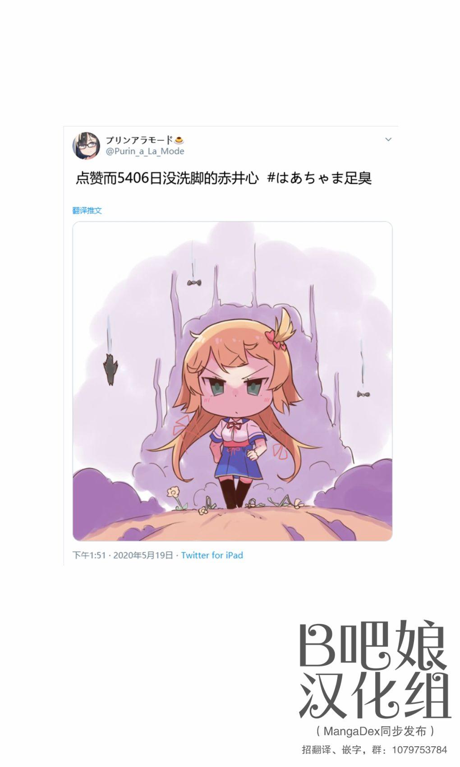Click the MangaDex同步发布 text
The width and height of the screenshot is (460, 767).
click(375, 731)
